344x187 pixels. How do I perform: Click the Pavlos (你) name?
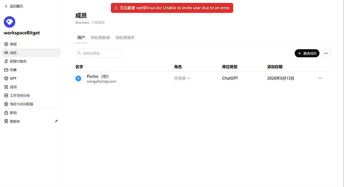[98, 76]
